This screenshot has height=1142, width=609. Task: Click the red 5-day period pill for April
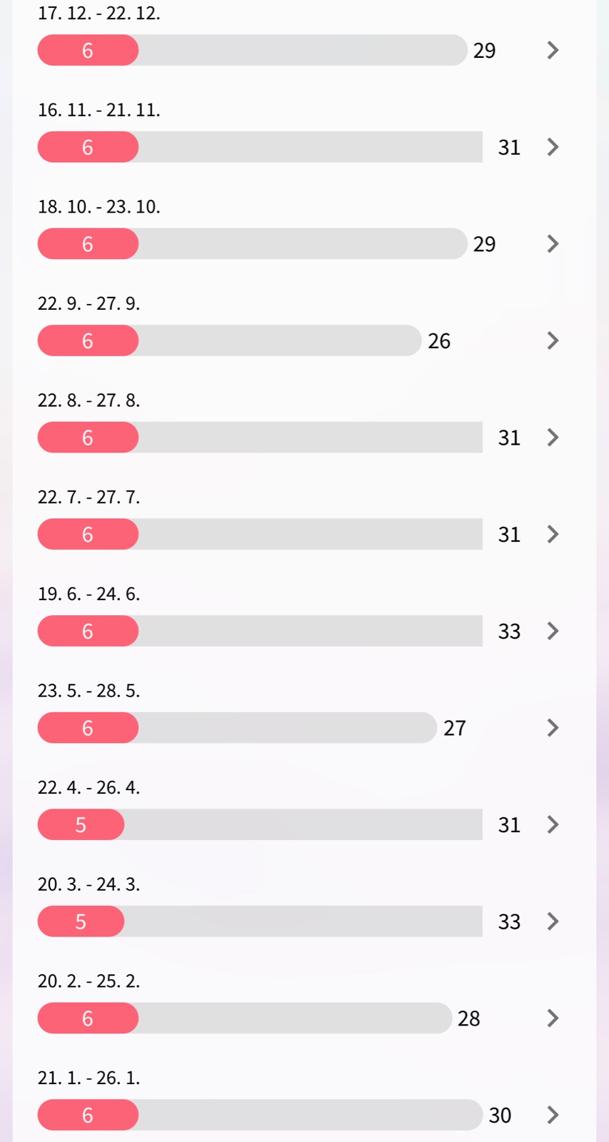81,824
